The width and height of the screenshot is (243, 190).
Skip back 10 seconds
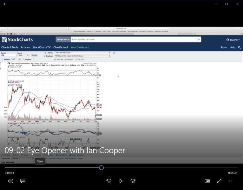click(x=109, y=181)
